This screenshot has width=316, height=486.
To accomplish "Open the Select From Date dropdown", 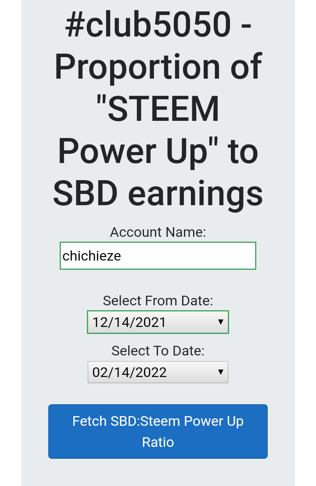I will click(158, 322).
